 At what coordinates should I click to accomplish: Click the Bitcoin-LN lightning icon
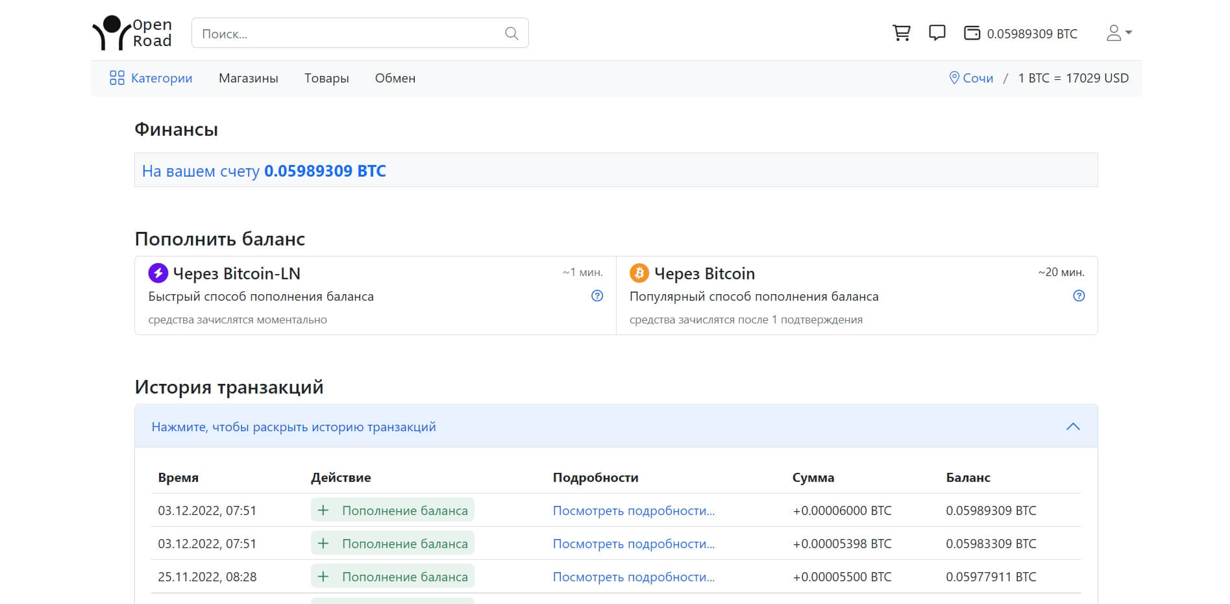pos(158,273)
